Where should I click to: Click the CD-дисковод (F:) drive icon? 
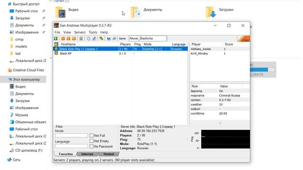click(x=12, y=150)
